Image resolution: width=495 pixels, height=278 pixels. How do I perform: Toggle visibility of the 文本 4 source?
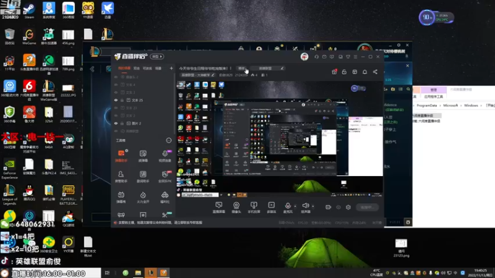[x=116, y=85]
